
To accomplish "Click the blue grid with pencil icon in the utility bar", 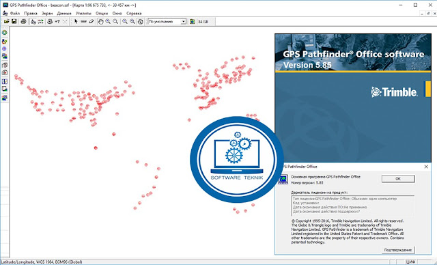I will click(5, 82).
